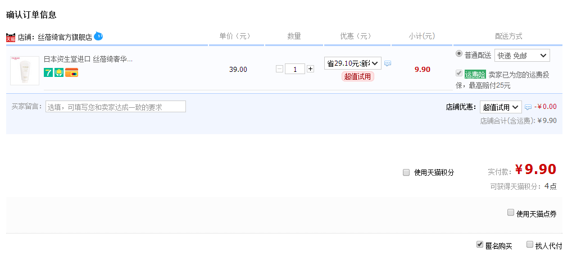Check 使用天猫点券 checkbox
This screenshot has height=265, width=572.
(511, 213)
